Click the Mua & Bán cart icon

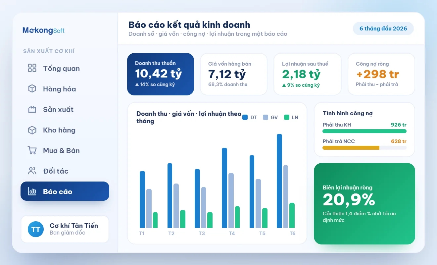(x=32, y=150)
